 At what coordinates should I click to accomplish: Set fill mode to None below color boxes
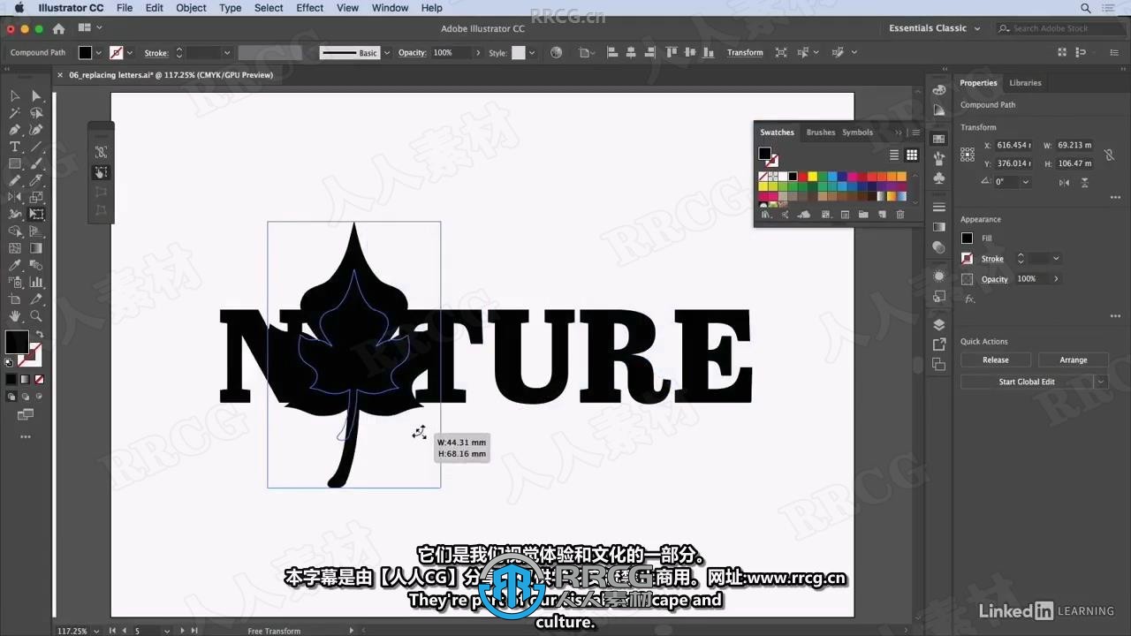[39, 379]
